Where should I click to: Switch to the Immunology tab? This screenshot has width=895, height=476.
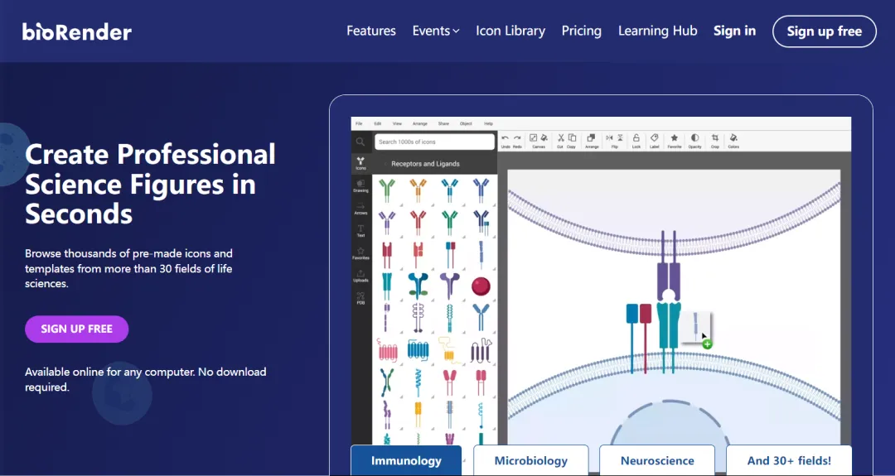tap(406, 460)
